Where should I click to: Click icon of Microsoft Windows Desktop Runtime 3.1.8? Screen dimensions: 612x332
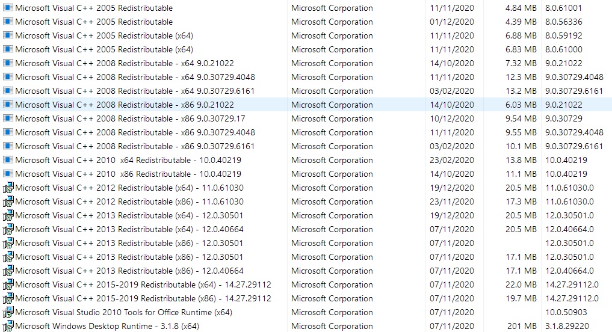coord(8,326)
